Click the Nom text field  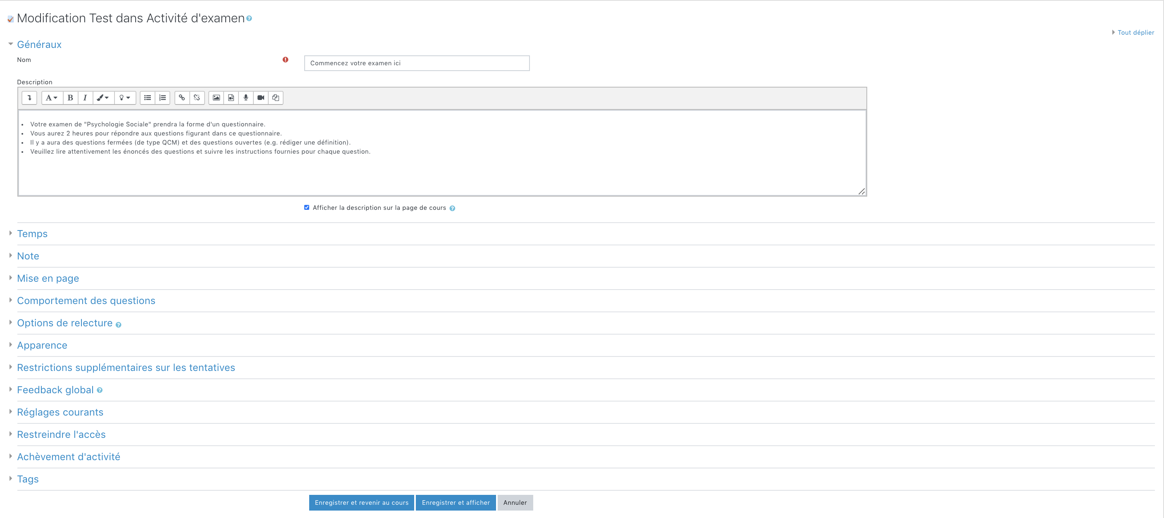[416, 63]
